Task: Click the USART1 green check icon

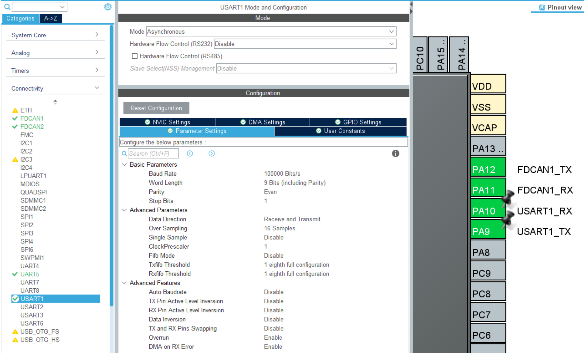Action: 15,299
